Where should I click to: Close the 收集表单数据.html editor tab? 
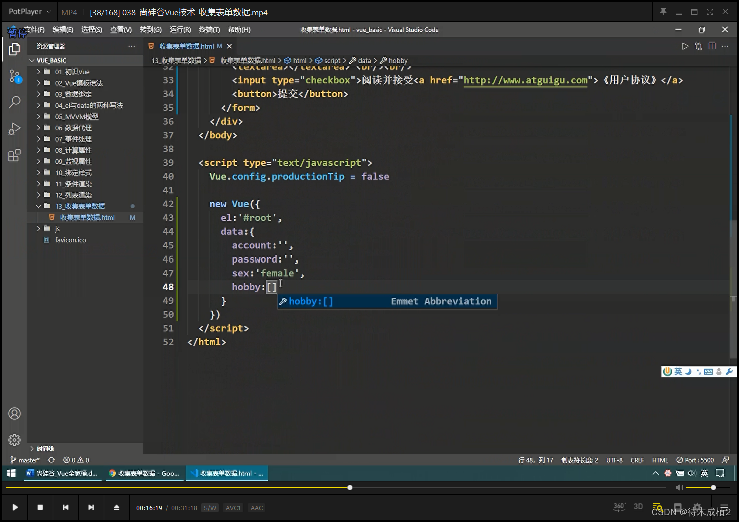[229, 46]
